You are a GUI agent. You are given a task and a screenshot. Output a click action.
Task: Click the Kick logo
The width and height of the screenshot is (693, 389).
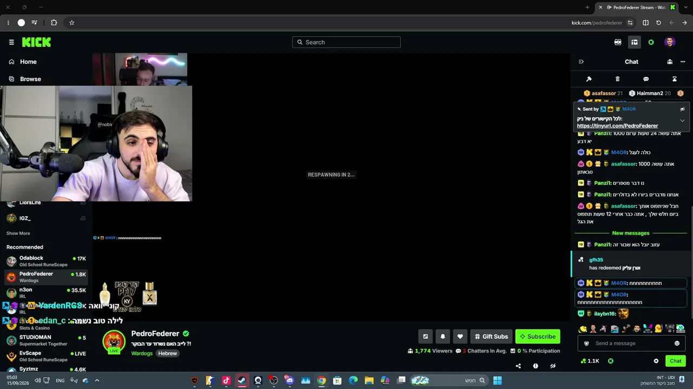pos(36,42)
